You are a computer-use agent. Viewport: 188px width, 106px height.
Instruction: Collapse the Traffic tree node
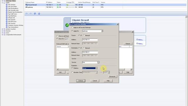2,3
